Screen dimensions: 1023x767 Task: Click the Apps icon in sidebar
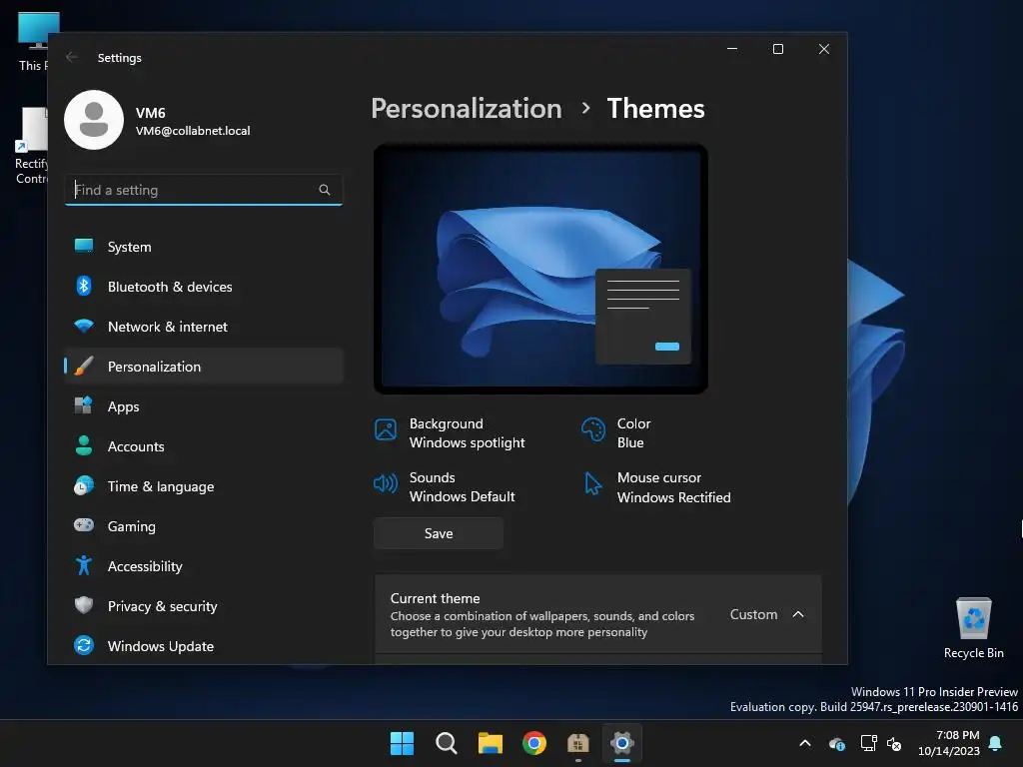pos(84,405)
